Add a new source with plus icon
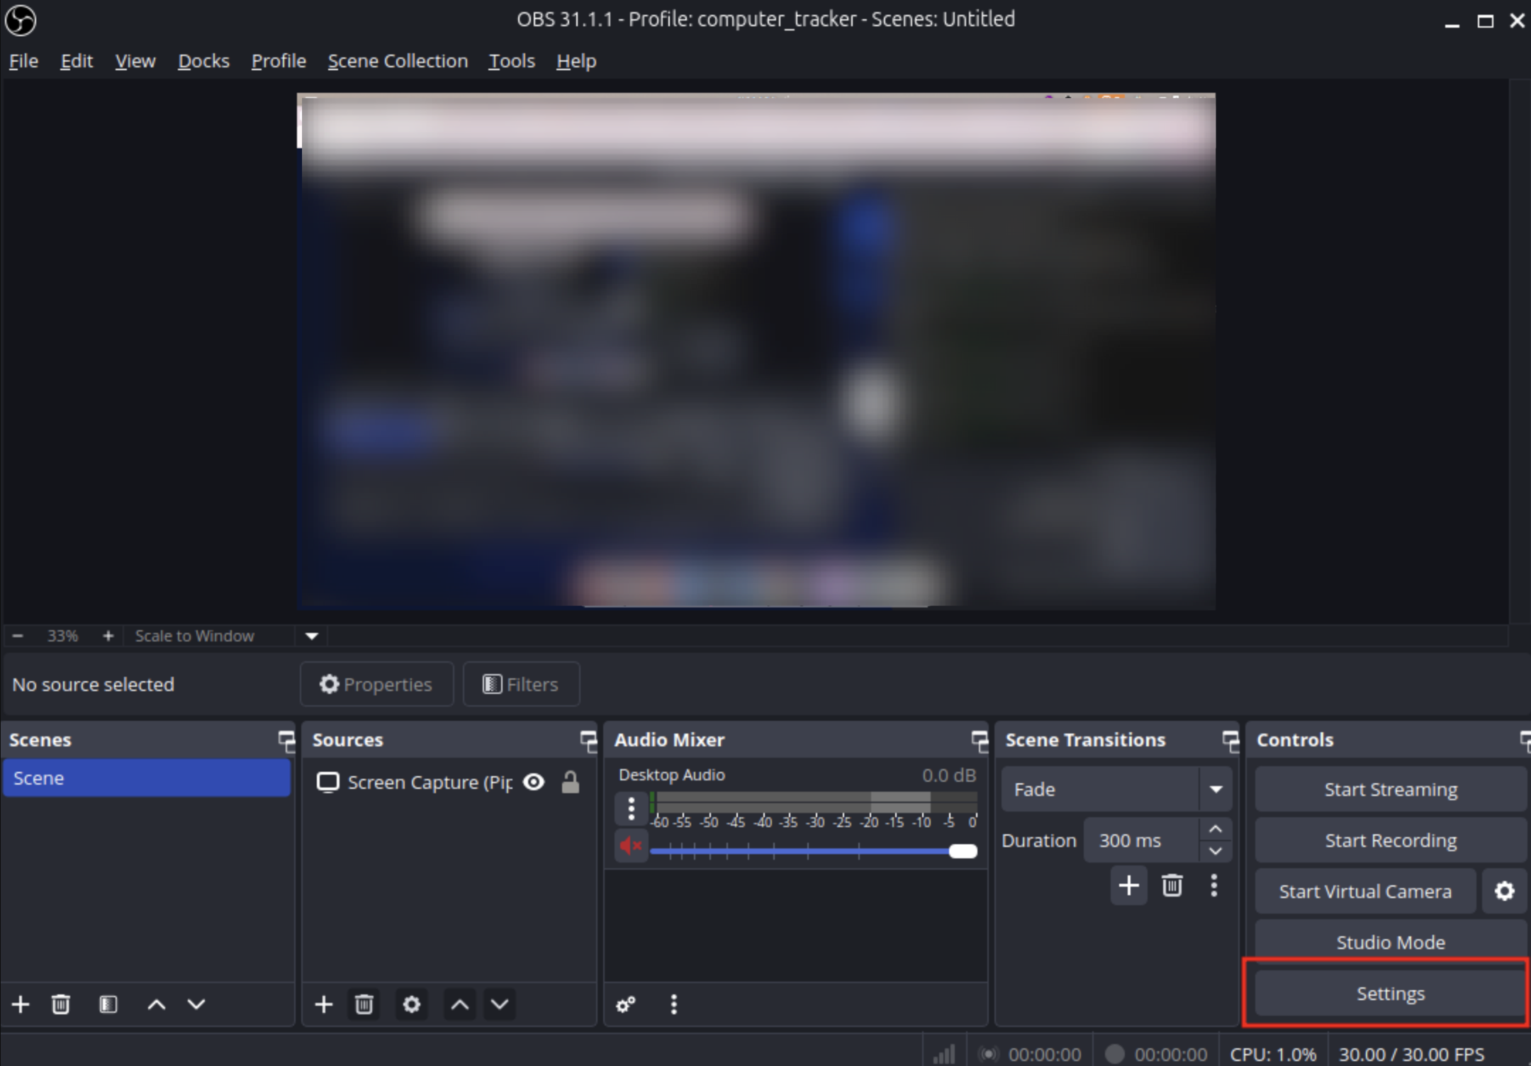Viewport: 1531px width, 1066px height. coord(324,1004)
